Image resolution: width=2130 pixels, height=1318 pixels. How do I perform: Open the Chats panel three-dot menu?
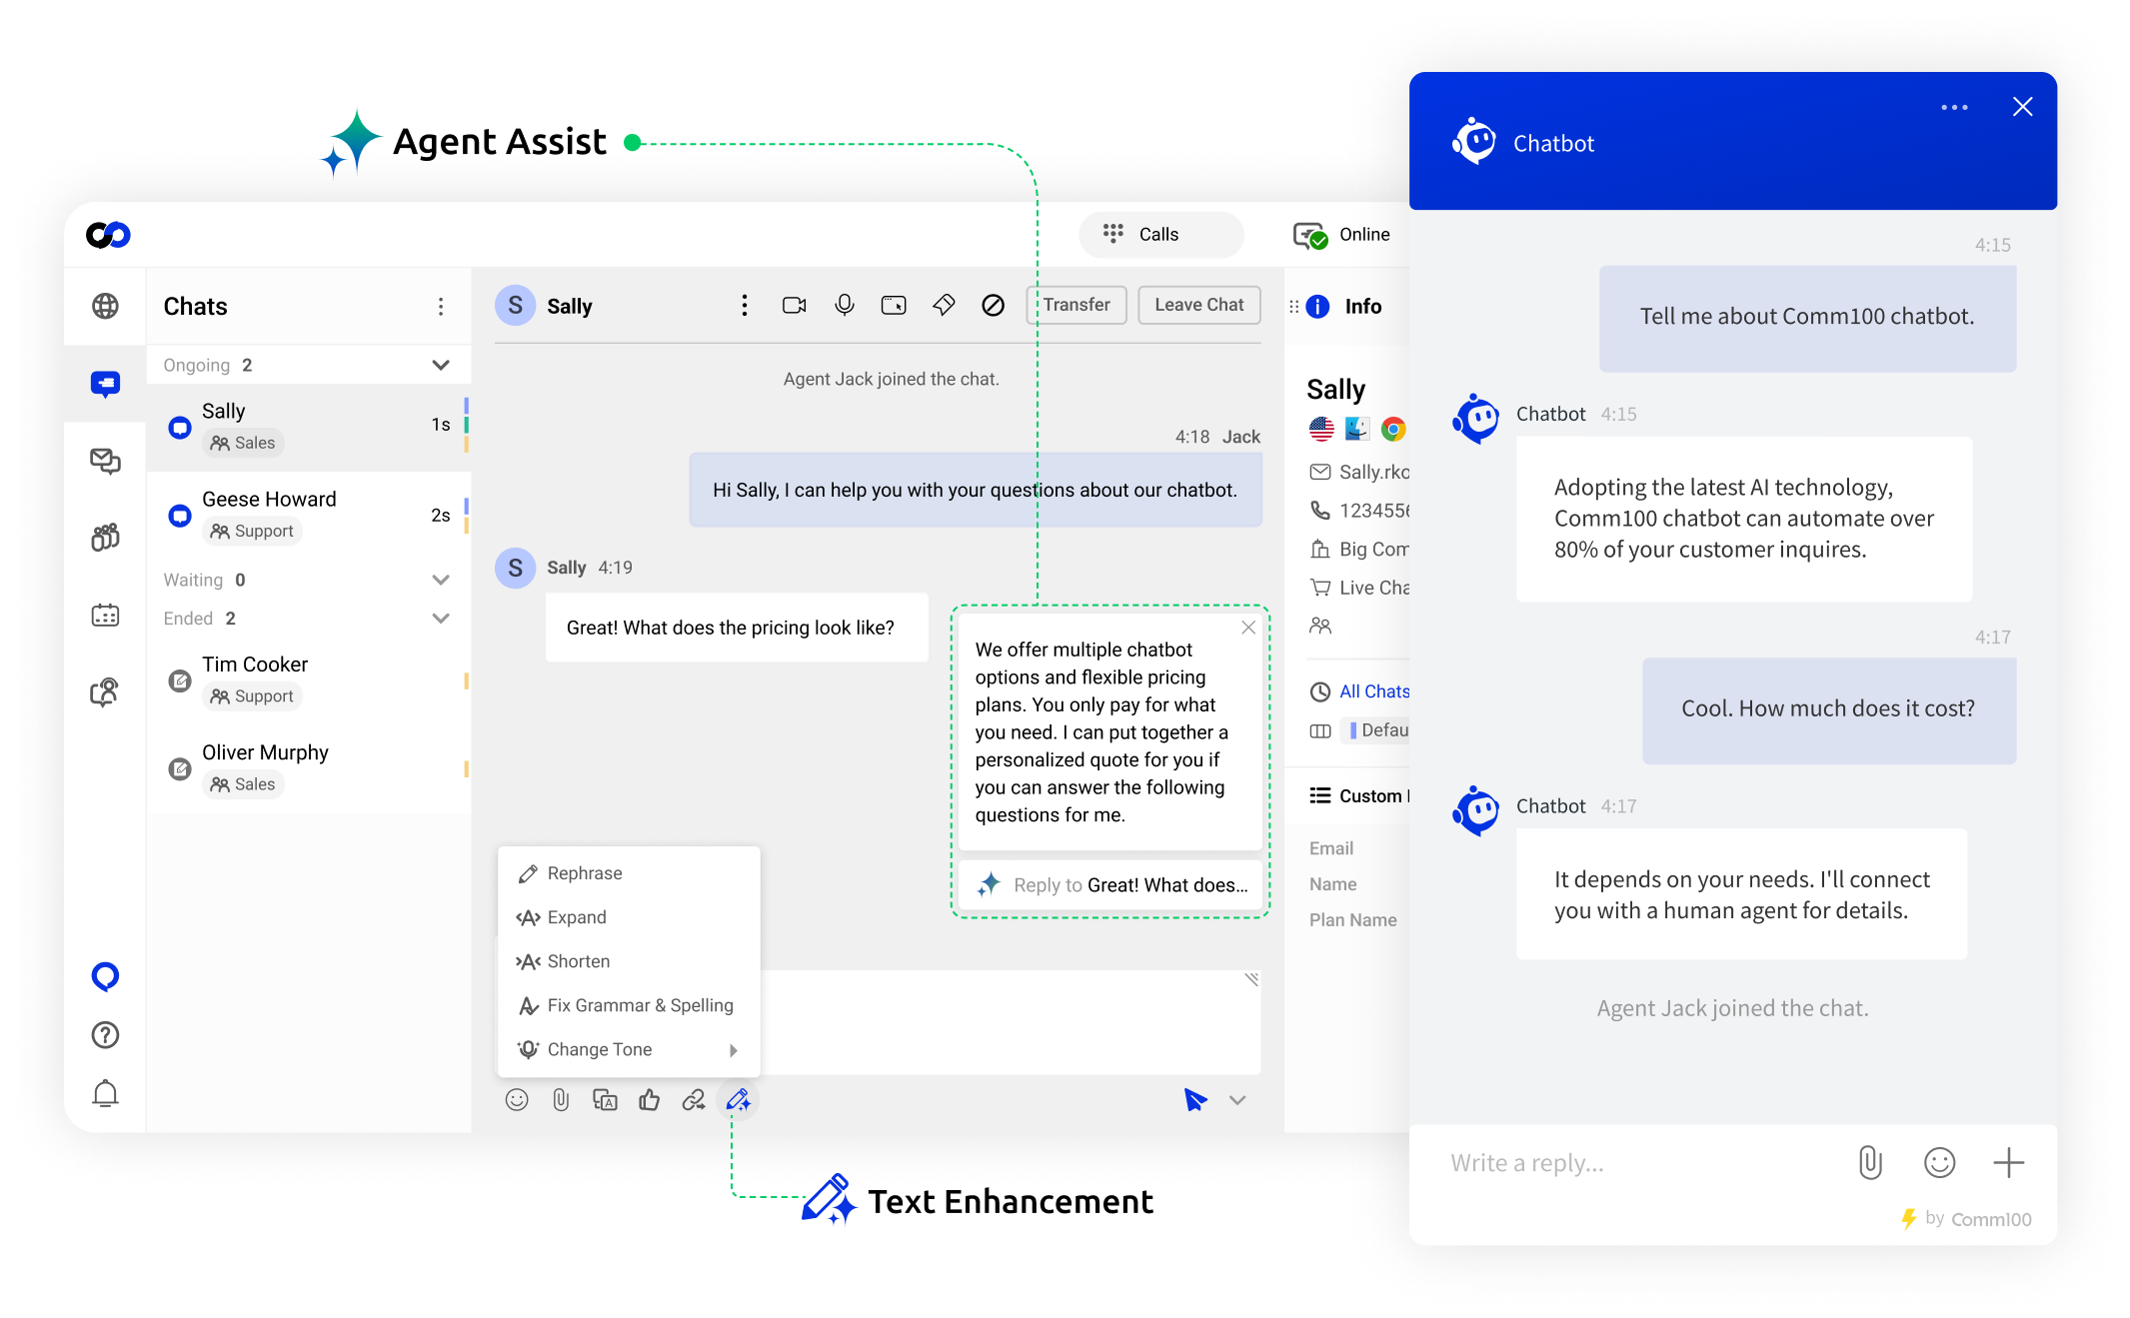[441, 307]
